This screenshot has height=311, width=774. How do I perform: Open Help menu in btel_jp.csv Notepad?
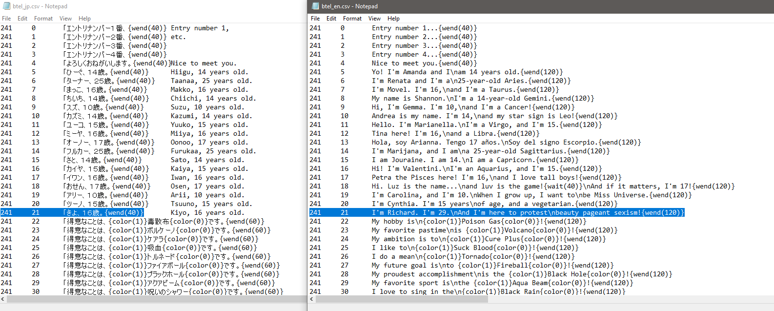(84, 19)
